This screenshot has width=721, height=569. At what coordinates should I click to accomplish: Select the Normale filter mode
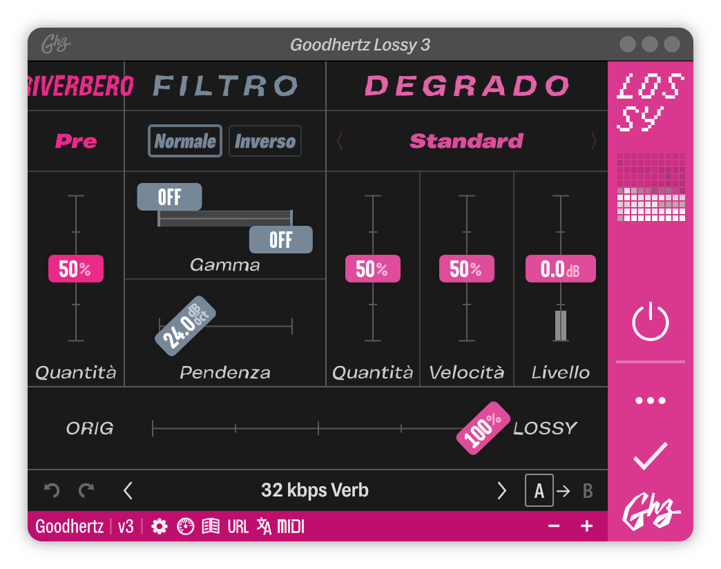[184, 140]
